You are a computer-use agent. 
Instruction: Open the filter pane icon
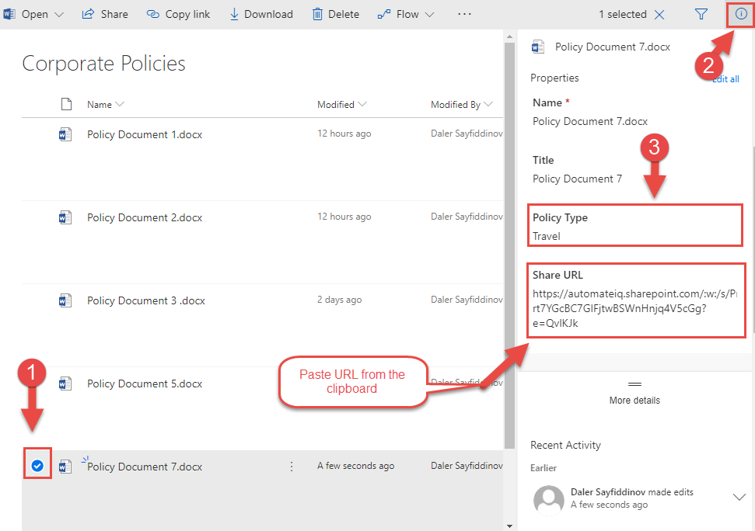click(701, 15)
